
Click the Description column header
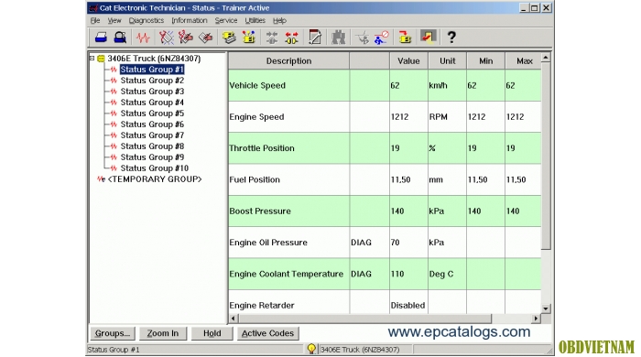(288, 60)
